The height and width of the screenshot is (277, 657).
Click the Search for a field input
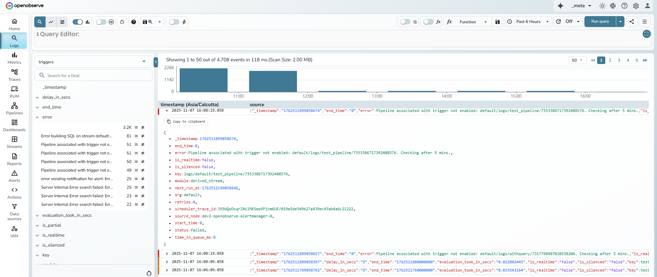click(x=93, y=76)
